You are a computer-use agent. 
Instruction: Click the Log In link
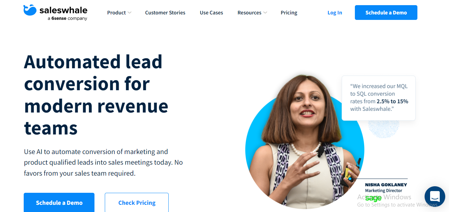(335, 13)
